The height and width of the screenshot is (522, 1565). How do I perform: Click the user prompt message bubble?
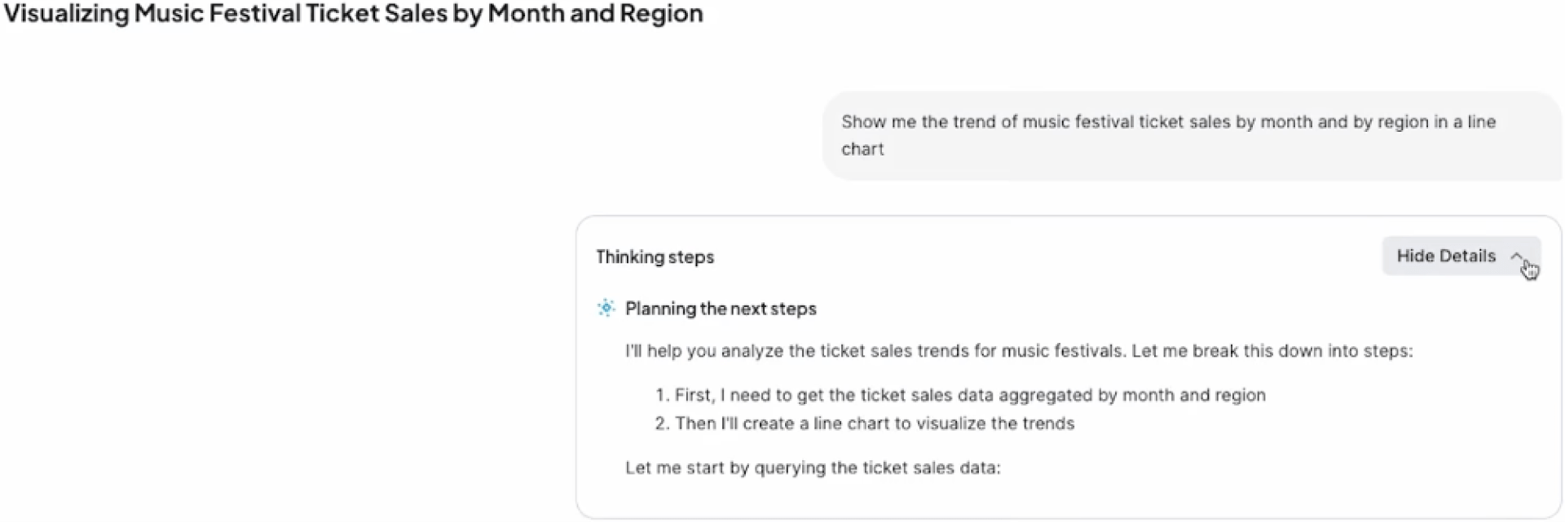(x=1192, y=135)
